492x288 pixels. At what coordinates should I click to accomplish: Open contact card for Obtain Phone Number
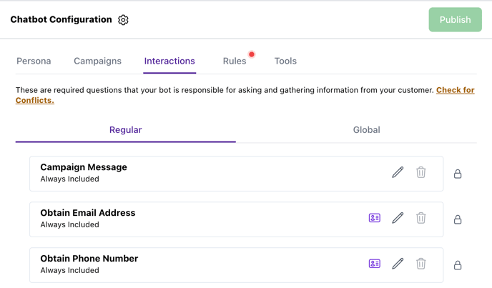click(x=375, y=264)
